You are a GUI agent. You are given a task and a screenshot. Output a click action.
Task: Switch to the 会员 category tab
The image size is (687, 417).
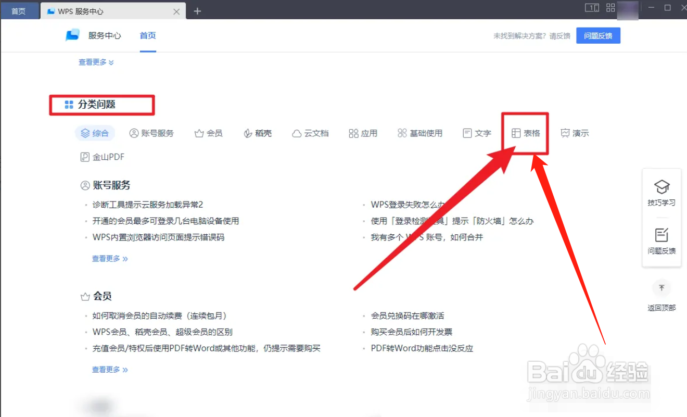pos(208,133)
